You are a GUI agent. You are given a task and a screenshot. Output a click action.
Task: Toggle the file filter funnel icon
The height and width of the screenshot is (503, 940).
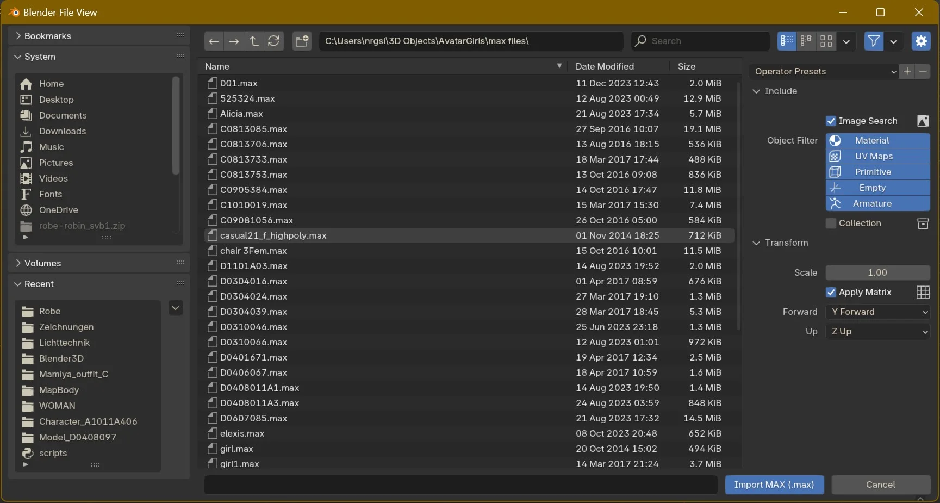click(x=873, y=41)
